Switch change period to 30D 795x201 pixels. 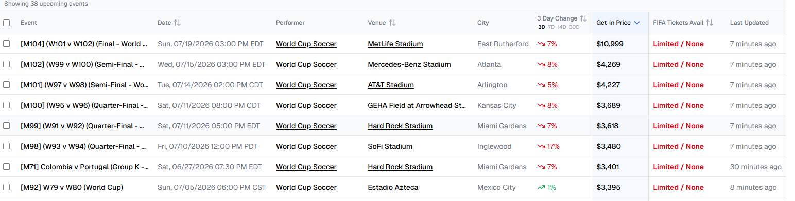574,27
